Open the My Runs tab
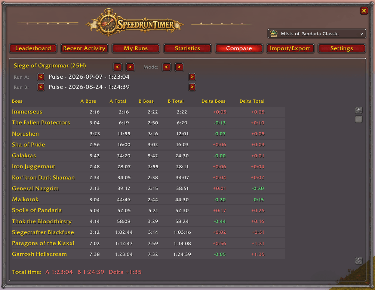The width and height of the screenshot is (375, 290). click(x=136, y=48)
